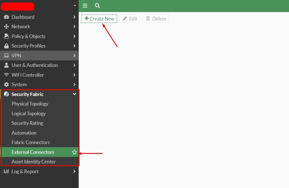Click the search magnifier icon in header

[x=97, y=6]
